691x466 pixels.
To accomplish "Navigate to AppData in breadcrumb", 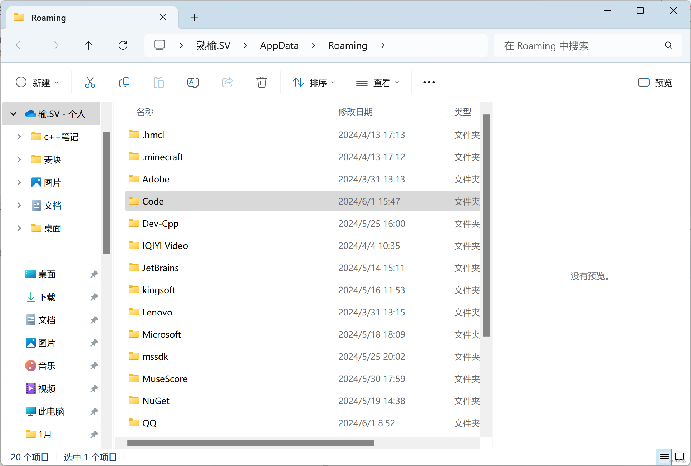I will 279,45.
